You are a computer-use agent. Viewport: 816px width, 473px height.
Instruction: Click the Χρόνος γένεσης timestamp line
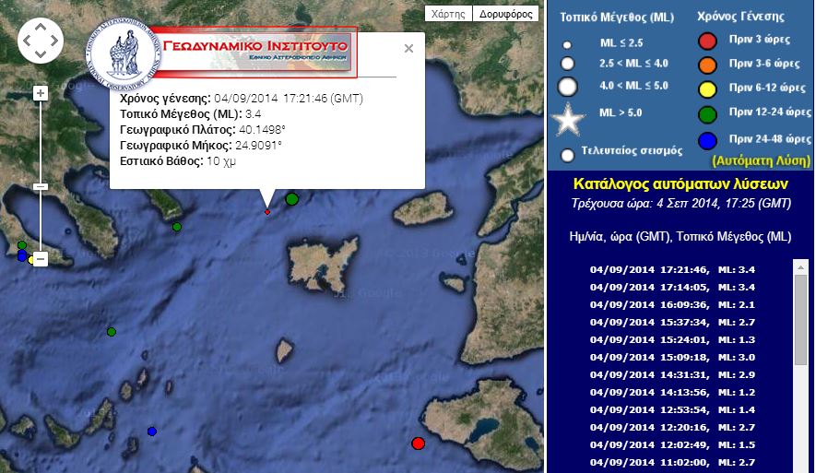(242, 99)
